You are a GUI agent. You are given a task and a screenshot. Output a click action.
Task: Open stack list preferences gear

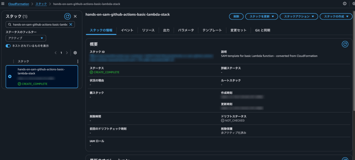pyautogui.click(x=75, y=53)
